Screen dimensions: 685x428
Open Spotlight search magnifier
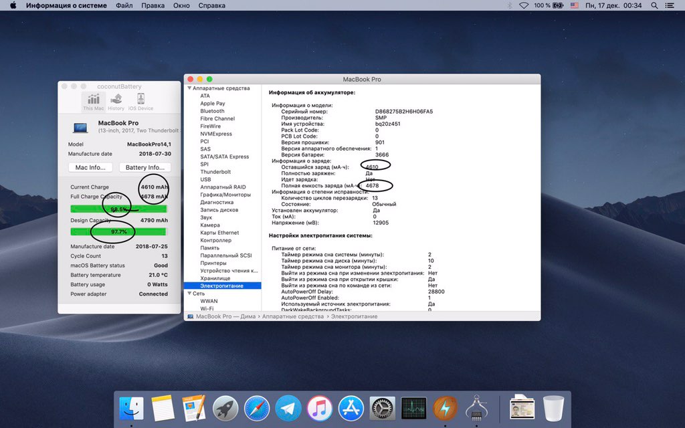(654, 5)
